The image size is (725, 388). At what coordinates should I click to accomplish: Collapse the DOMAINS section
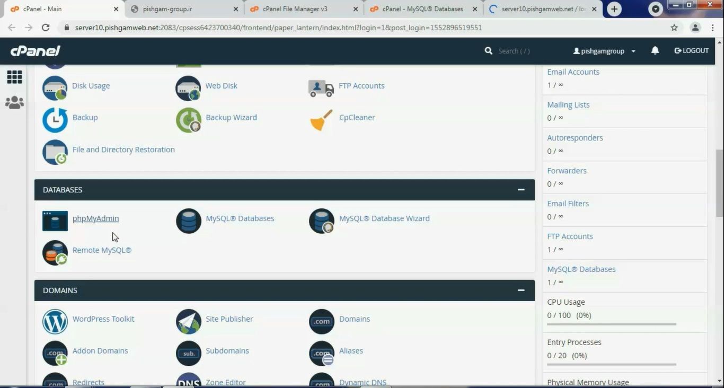(x=521, y=290)
